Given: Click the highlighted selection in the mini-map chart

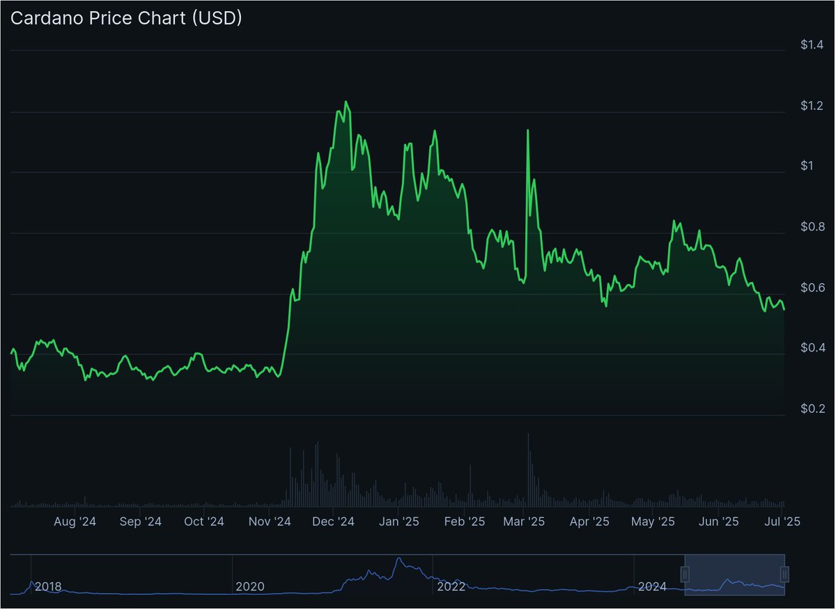Looking at the screenshot, I should click(735, 576).
